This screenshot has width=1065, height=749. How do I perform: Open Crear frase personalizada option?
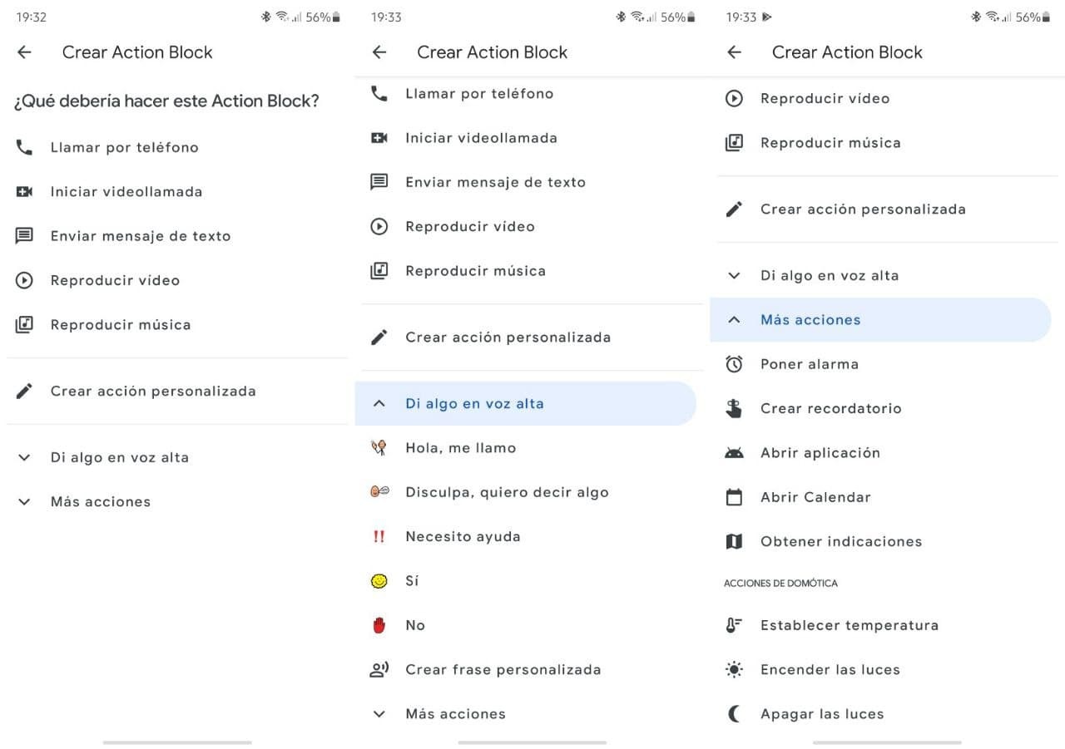(x=503, y=670)
